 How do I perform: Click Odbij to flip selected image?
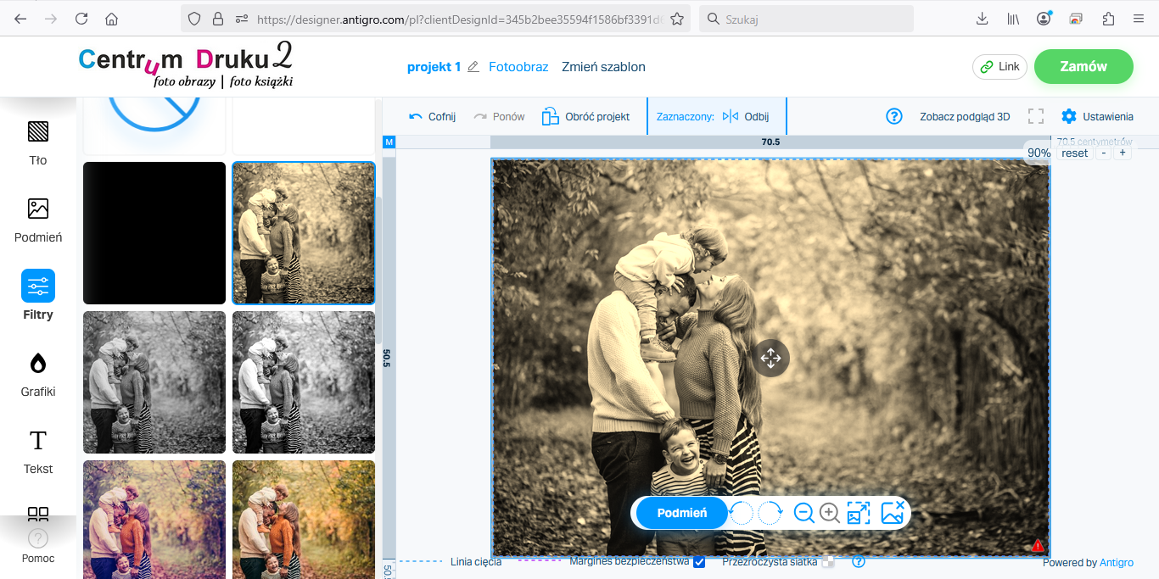(x=746, y=116)
